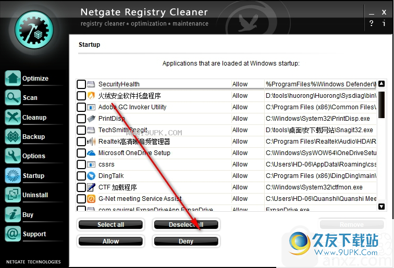394x268 pixels.
Task: Click the C:\Windows\System32\ctfmon.exe path
Action: [314, 187]
